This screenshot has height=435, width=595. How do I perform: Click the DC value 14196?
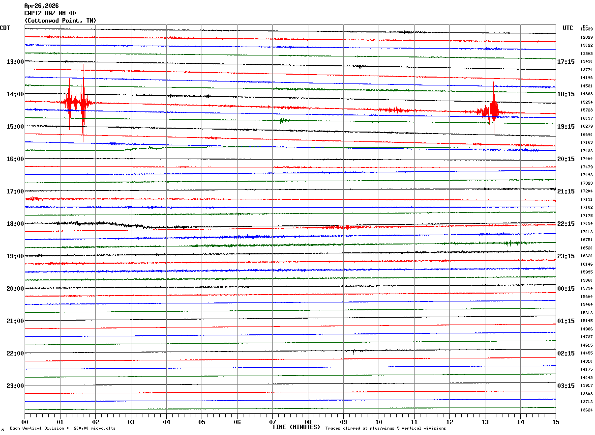click(586, 78)
